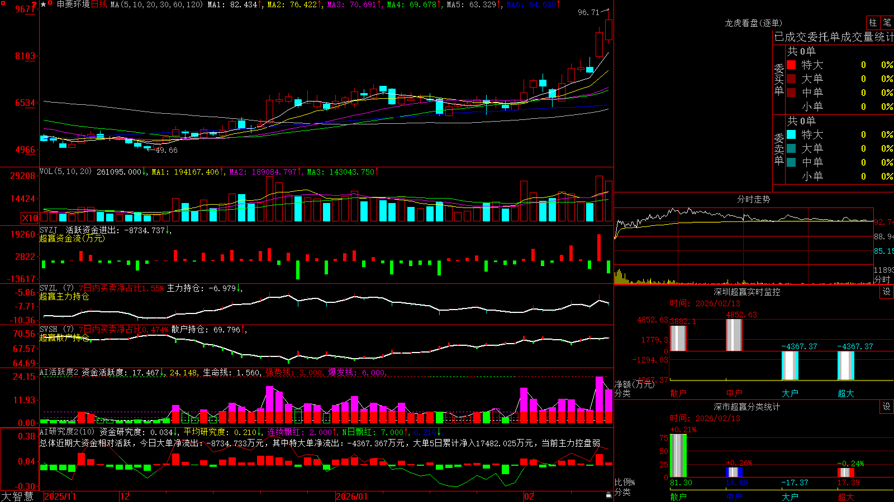Click the cyan 特大 sell-order color swatch

coord(791,134)
